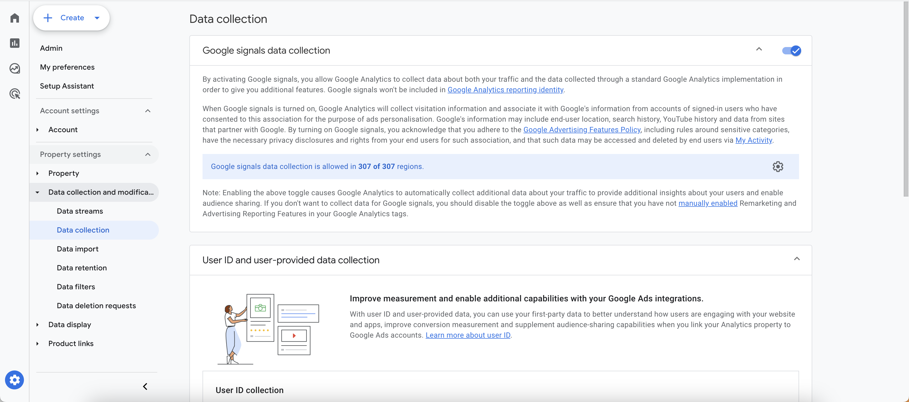Open My preferences
This screenshot has height=402, width=909.
click(67, 67)
